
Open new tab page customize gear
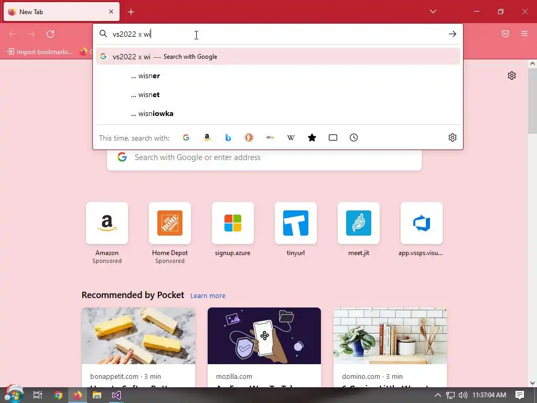coord(512,76)
